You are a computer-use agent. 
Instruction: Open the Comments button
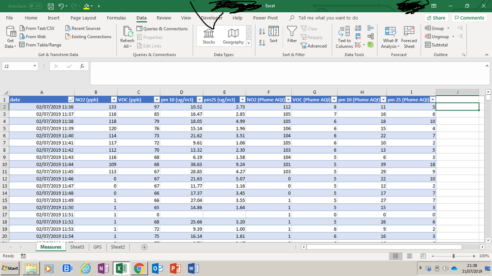click(x=469, y=18)
